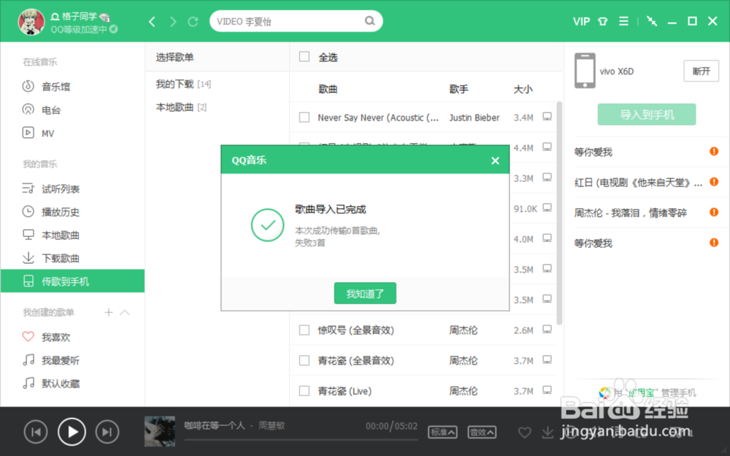Collapse the 我创建的歌单 section
730x456 pixels.
(125, 312)
